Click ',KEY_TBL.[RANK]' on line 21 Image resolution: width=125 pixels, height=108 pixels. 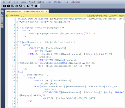coord(48,84)
